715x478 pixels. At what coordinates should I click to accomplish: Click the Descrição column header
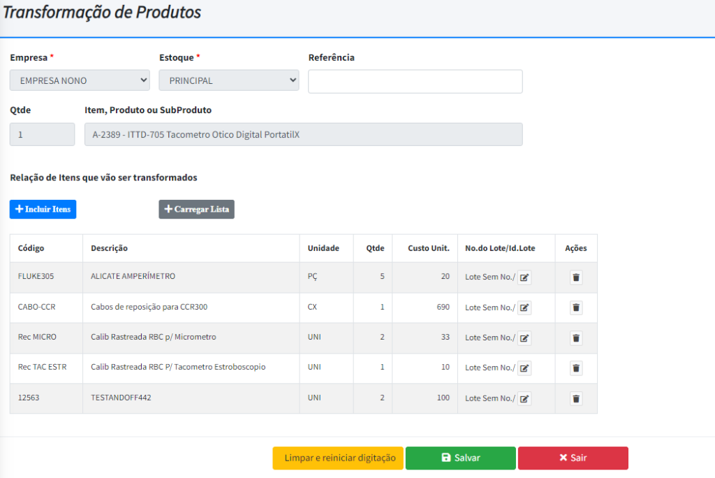point(109,248)
